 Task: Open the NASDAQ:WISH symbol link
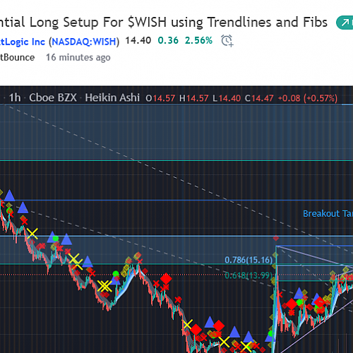tap(84, 42)
